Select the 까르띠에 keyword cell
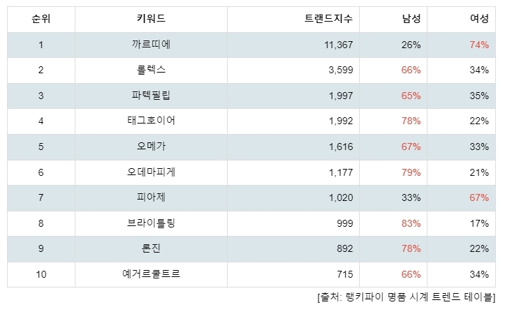 [x=151, y=45]
